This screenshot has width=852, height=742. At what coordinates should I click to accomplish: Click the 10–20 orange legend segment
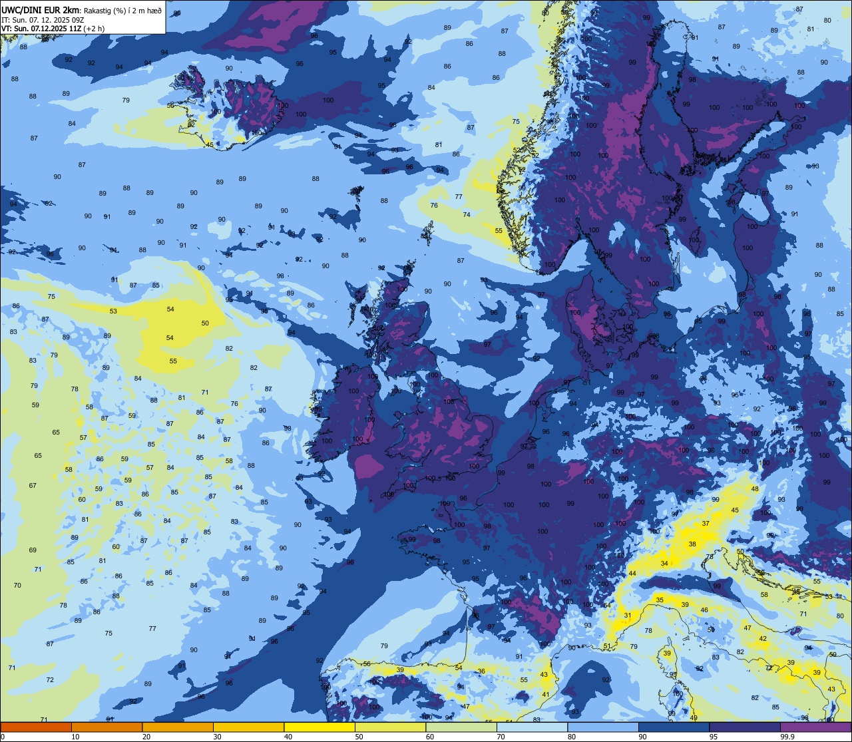coord(106,727)
